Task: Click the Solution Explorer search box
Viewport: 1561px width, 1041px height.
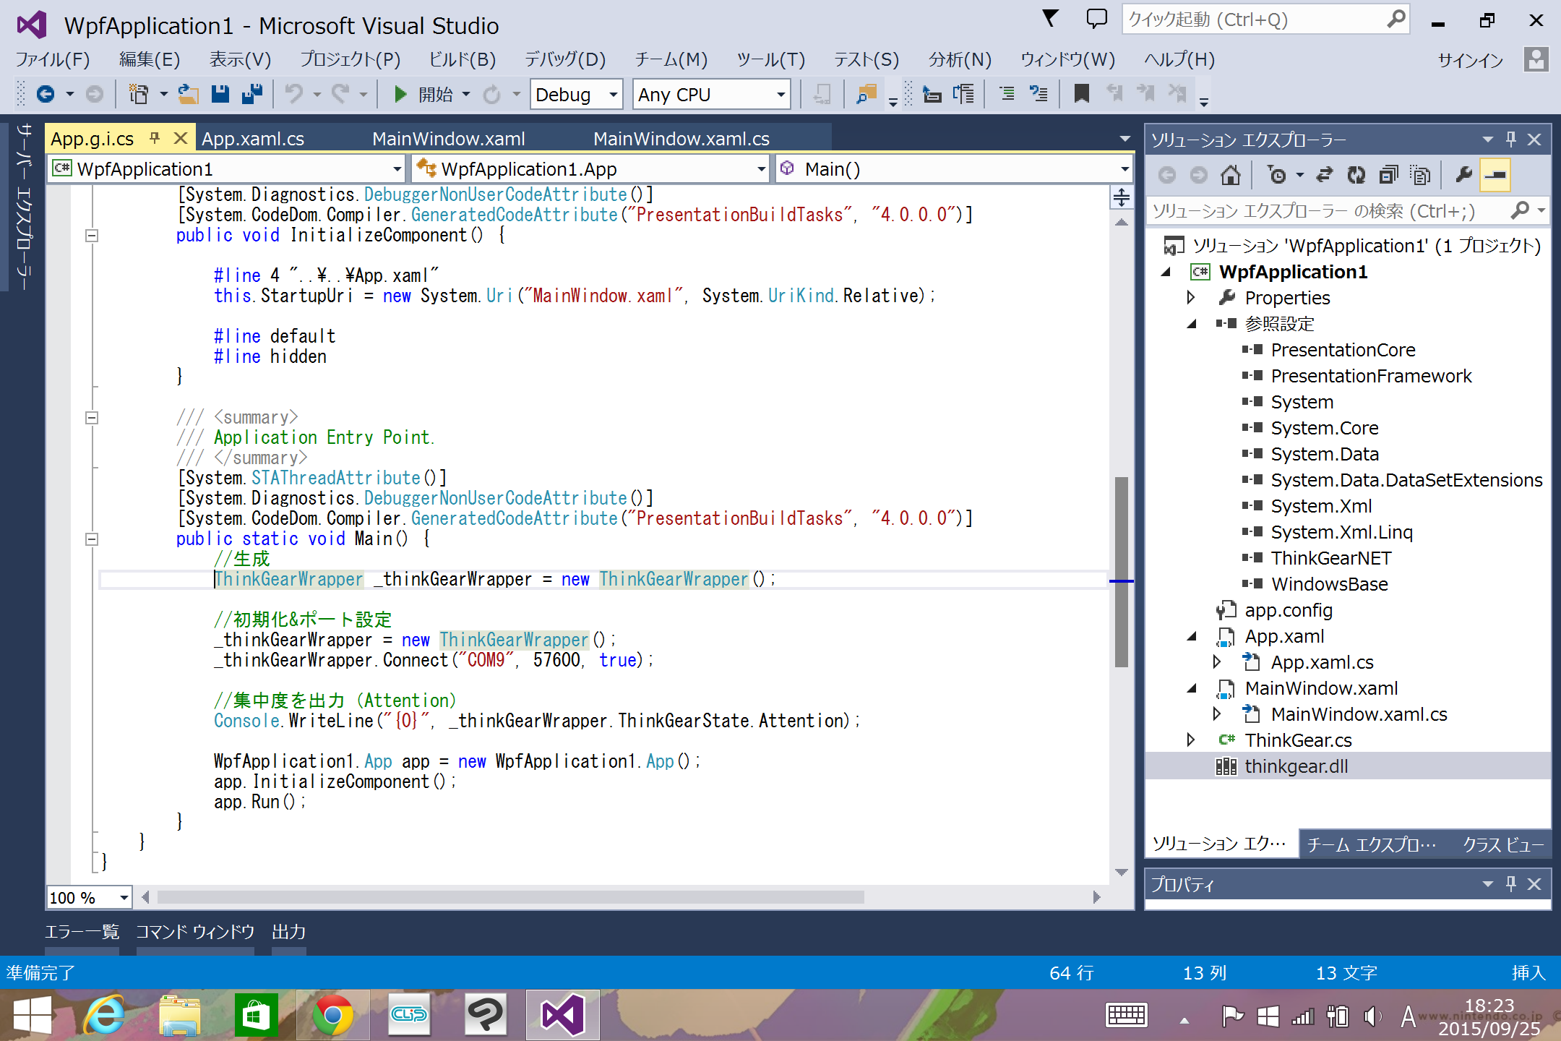Action: click(1348, 211)
